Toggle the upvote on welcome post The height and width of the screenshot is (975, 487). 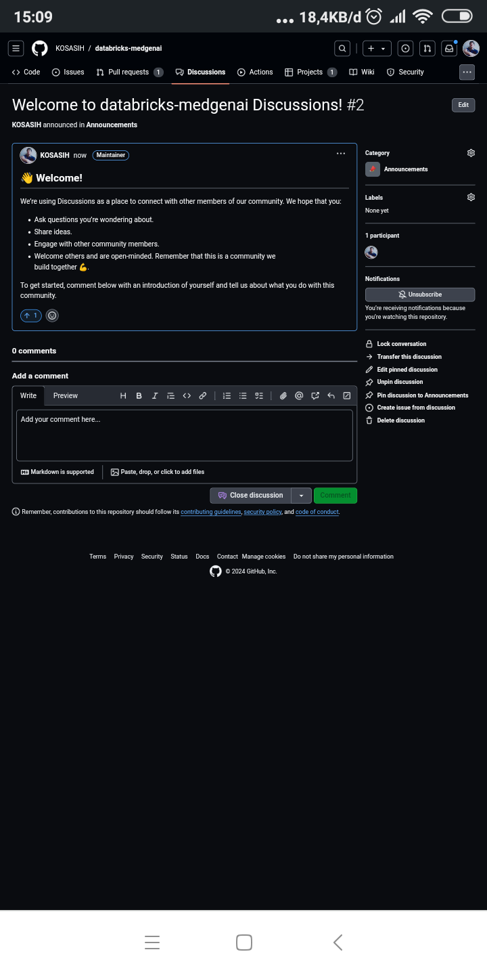(x=31, y=316)
